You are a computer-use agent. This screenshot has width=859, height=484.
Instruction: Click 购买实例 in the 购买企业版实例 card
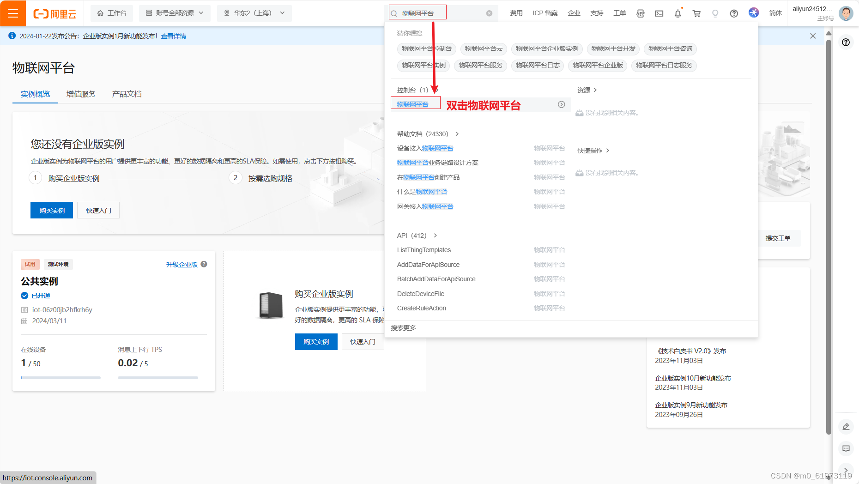316,342
